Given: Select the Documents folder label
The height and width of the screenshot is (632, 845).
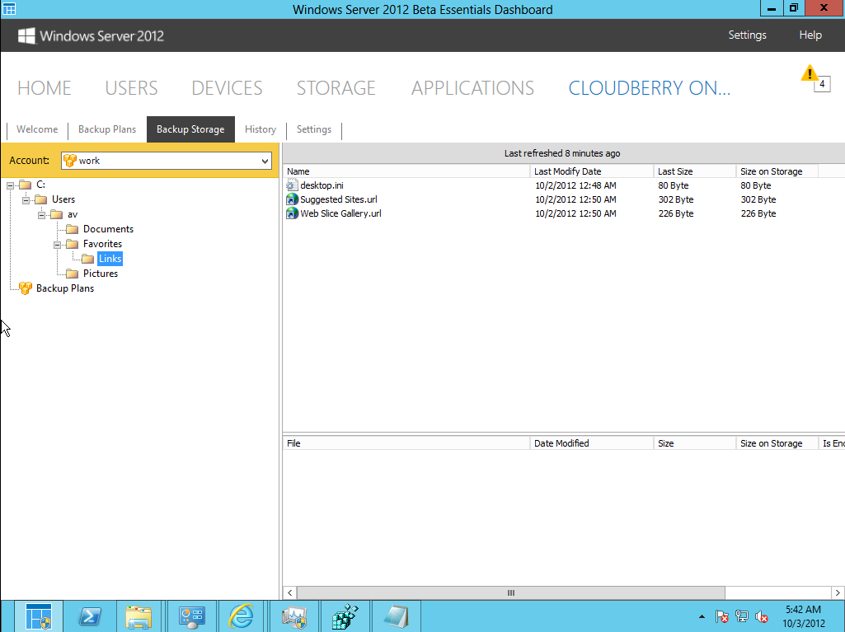Looking at the screenshot, I should click(108, 230).
